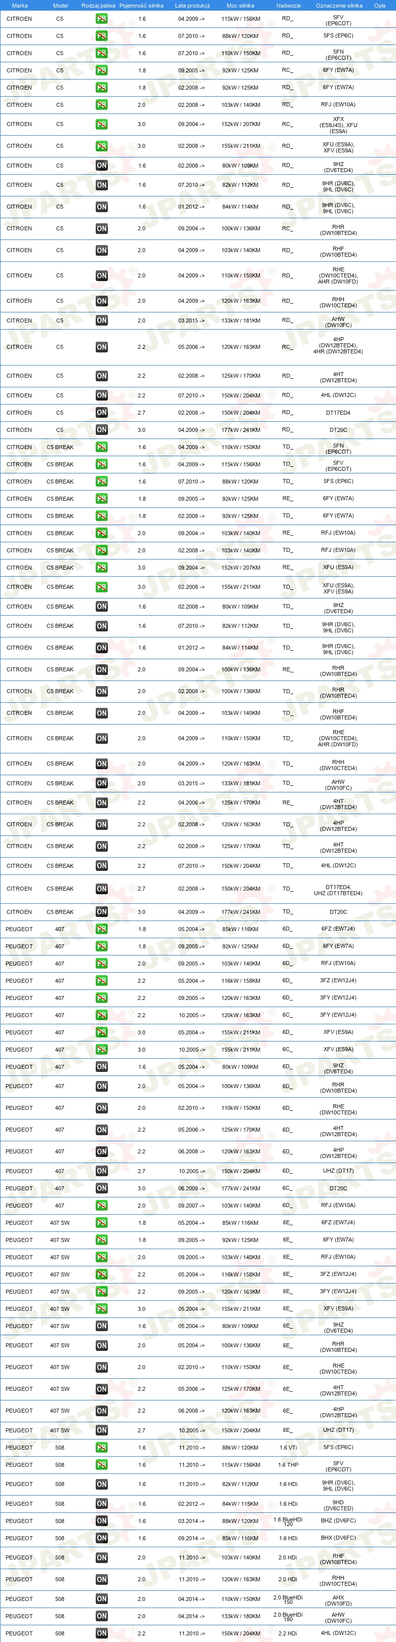Image resolution: width=396 pixels, height=1642 pixels.
Task: Click petrol icon in C5 XFX 152kW row
Action: tap(101, 124)
